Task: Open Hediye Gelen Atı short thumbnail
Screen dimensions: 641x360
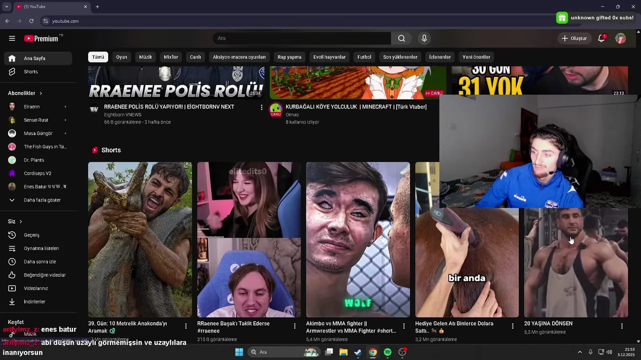Action: click(467, 262)
